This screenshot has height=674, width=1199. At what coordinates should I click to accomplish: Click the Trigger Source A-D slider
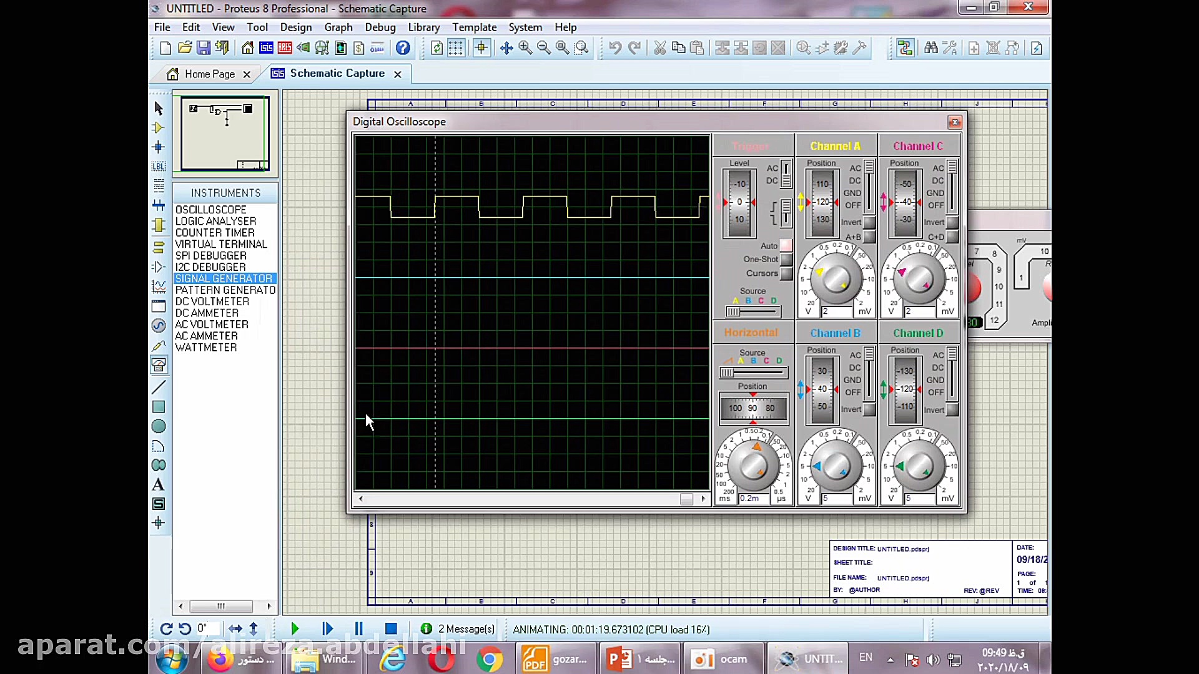point(753,311)
